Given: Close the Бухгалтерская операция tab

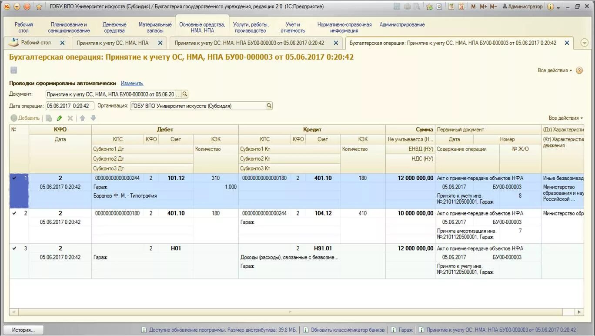Looking at the screenshot, I should 567,43.
